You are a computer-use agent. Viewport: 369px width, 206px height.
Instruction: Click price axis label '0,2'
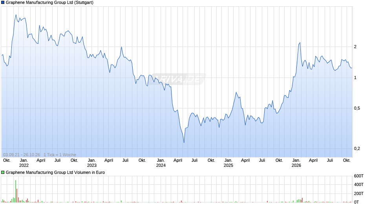click(x=357, y=148)
